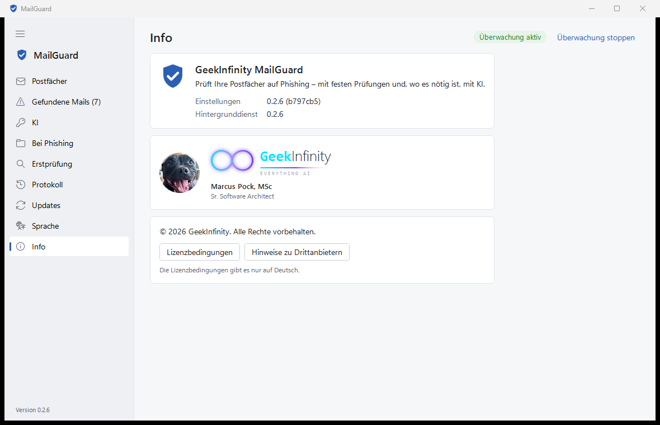Toggle the hamburger navigation menu
Screen dimensions: 660x425
pos(20,34)
